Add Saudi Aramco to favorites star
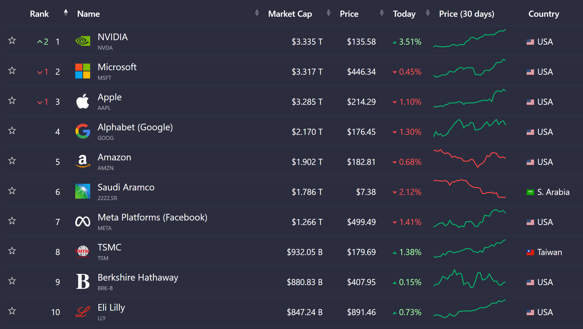 point(12,191)
